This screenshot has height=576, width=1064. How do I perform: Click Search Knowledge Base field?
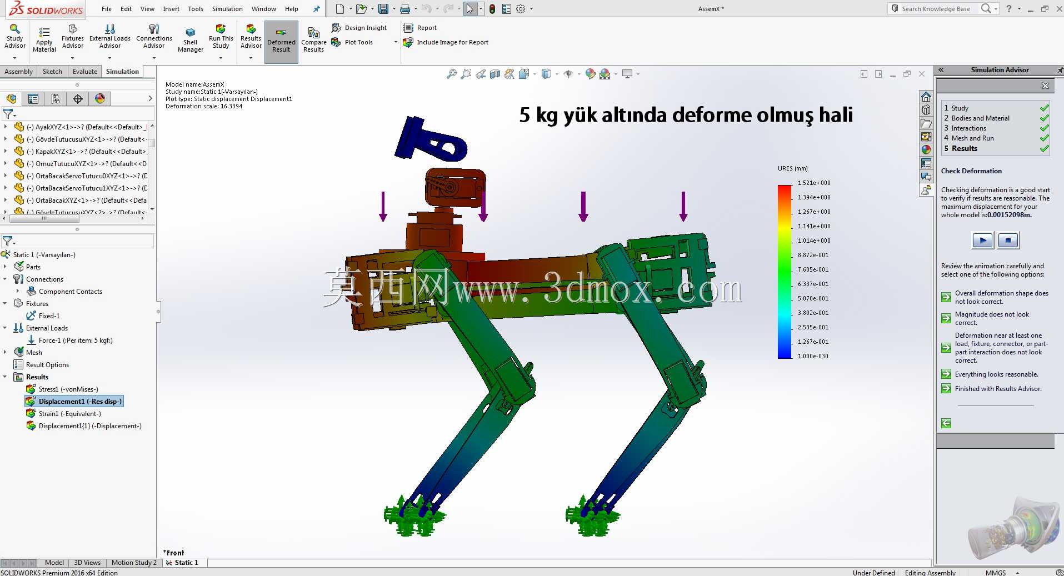pyautogui.click(x=935, y=9)
